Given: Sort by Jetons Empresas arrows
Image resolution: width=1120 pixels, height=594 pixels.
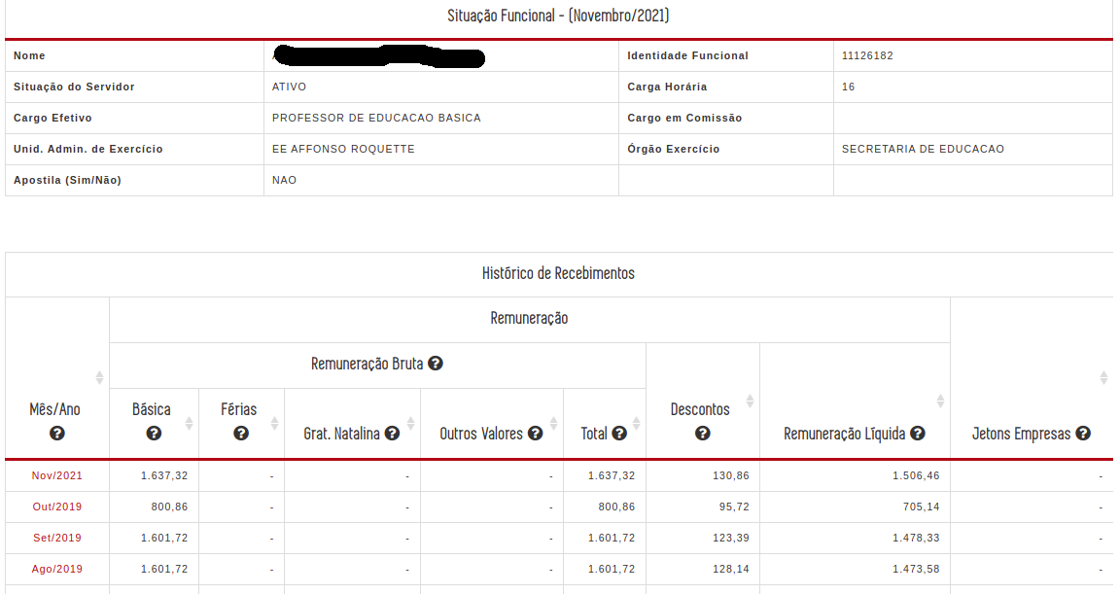Looking at the screenshot, I should click(1103, 377).
